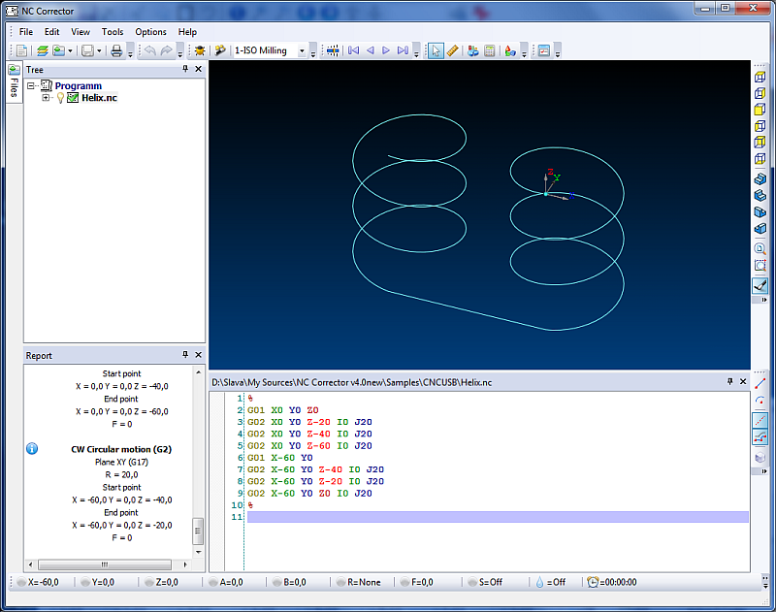The height and width of the screenshot is (612, 776).
Task: Pin the Report panel
Action: pyautogui.click(x=185, y=355)
